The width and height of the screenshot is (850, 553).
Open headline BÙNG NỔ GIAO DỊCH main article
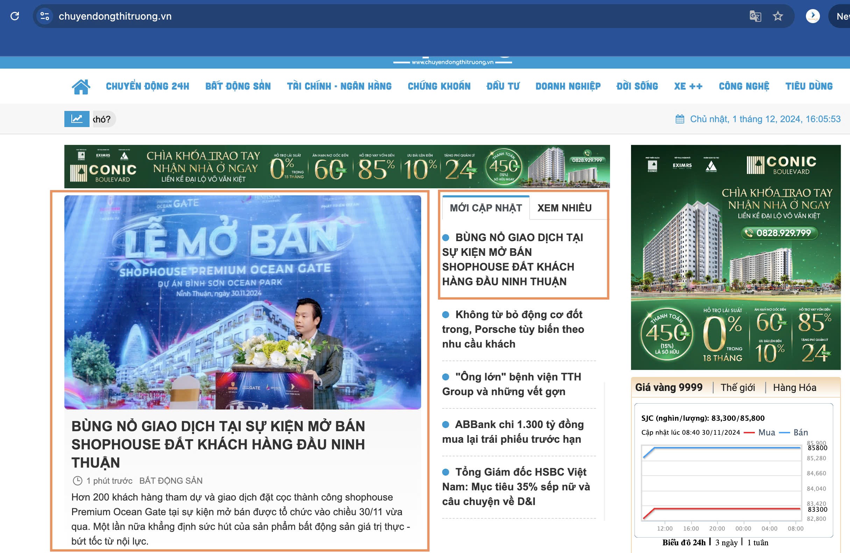click(218, 444)
